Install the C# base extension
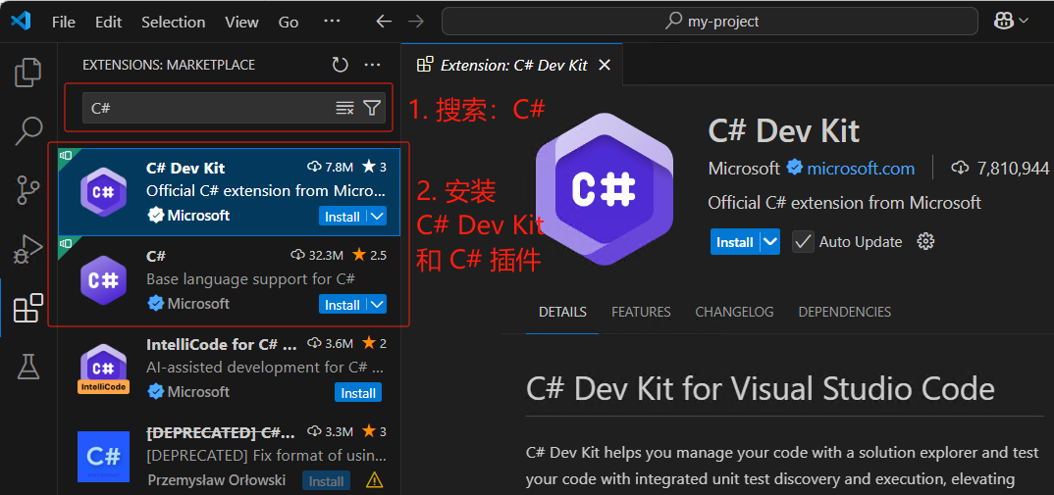 pyautogui.click(x=343, y=304)
